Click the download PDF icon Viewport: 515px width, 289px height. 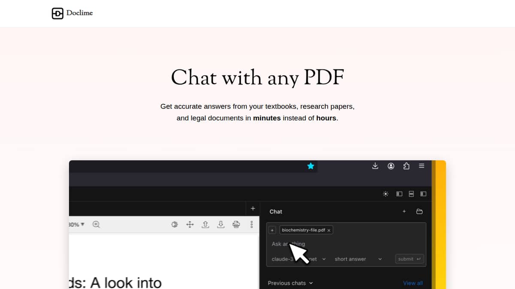tap(221, 224)
